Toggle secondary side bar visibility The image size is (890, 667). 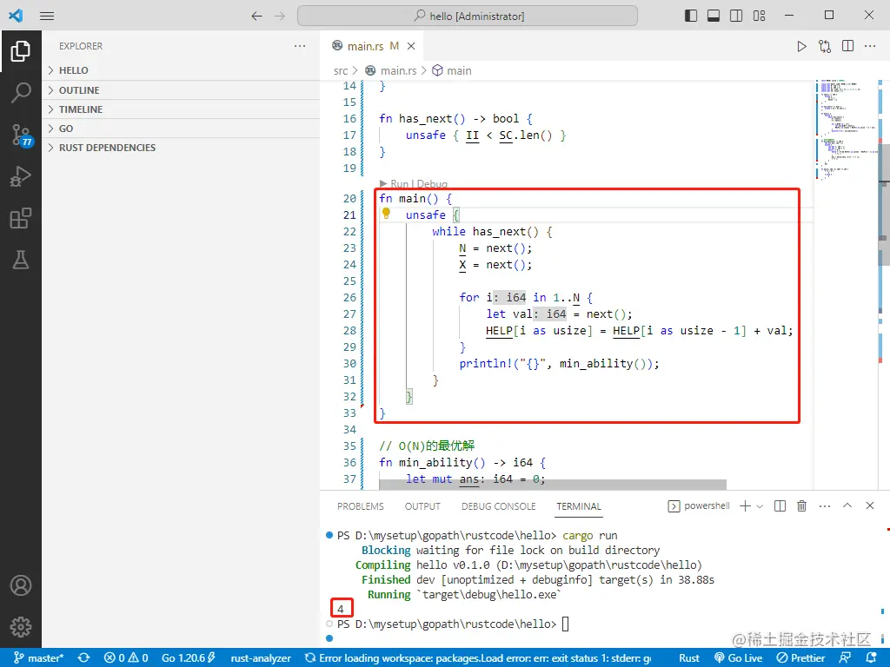[736, 16]
